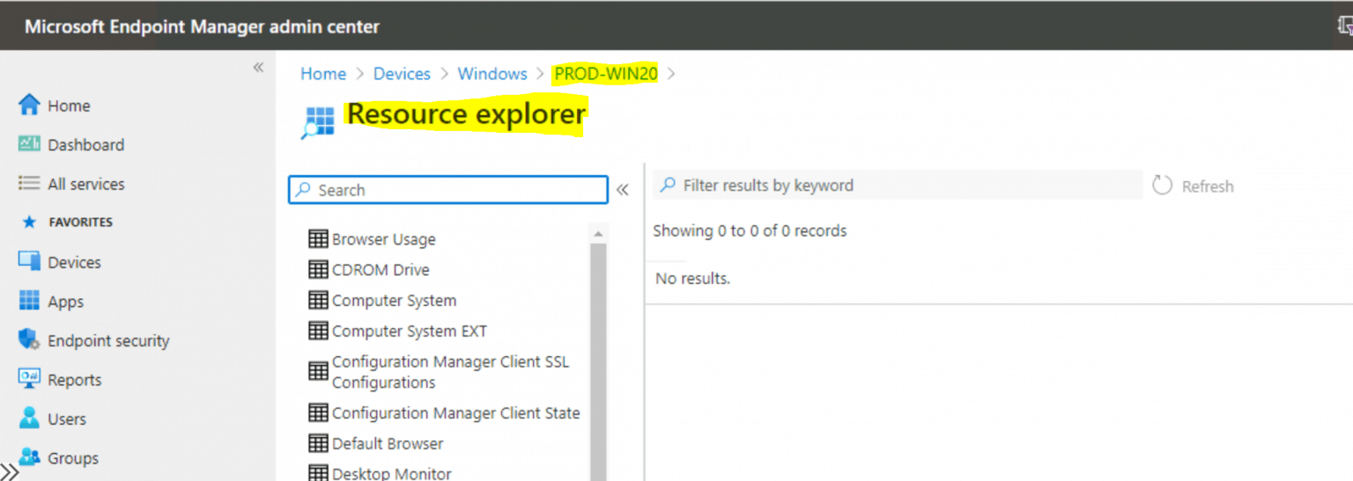
Task: Open Users in the sidebar
Action: click(x=67, y=419)
